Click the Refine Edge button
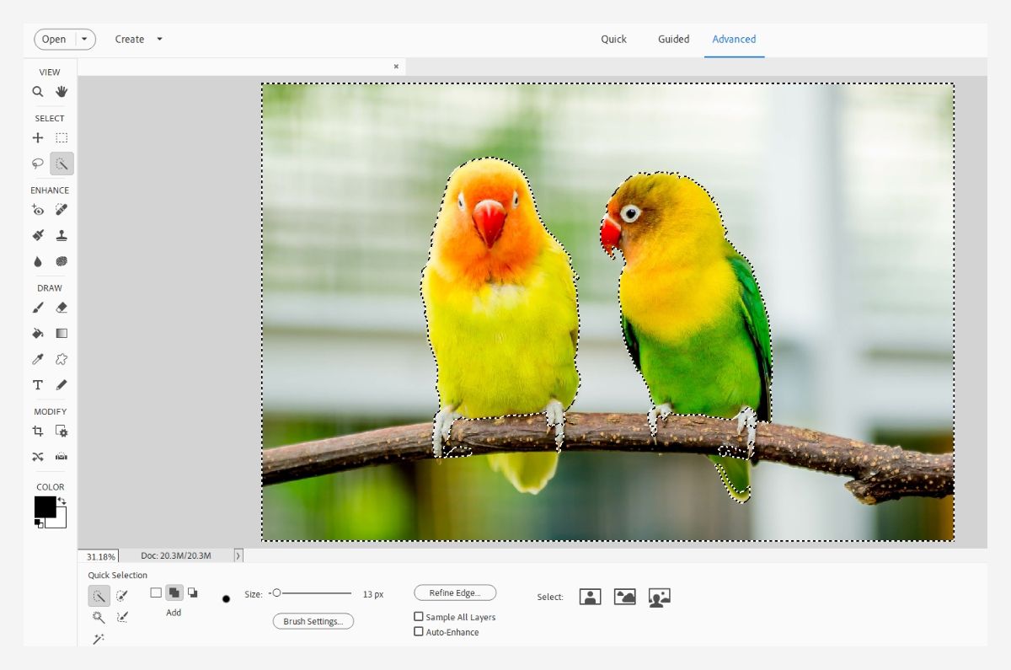This screenshot has height=670, width=1011. click(455, 593)
